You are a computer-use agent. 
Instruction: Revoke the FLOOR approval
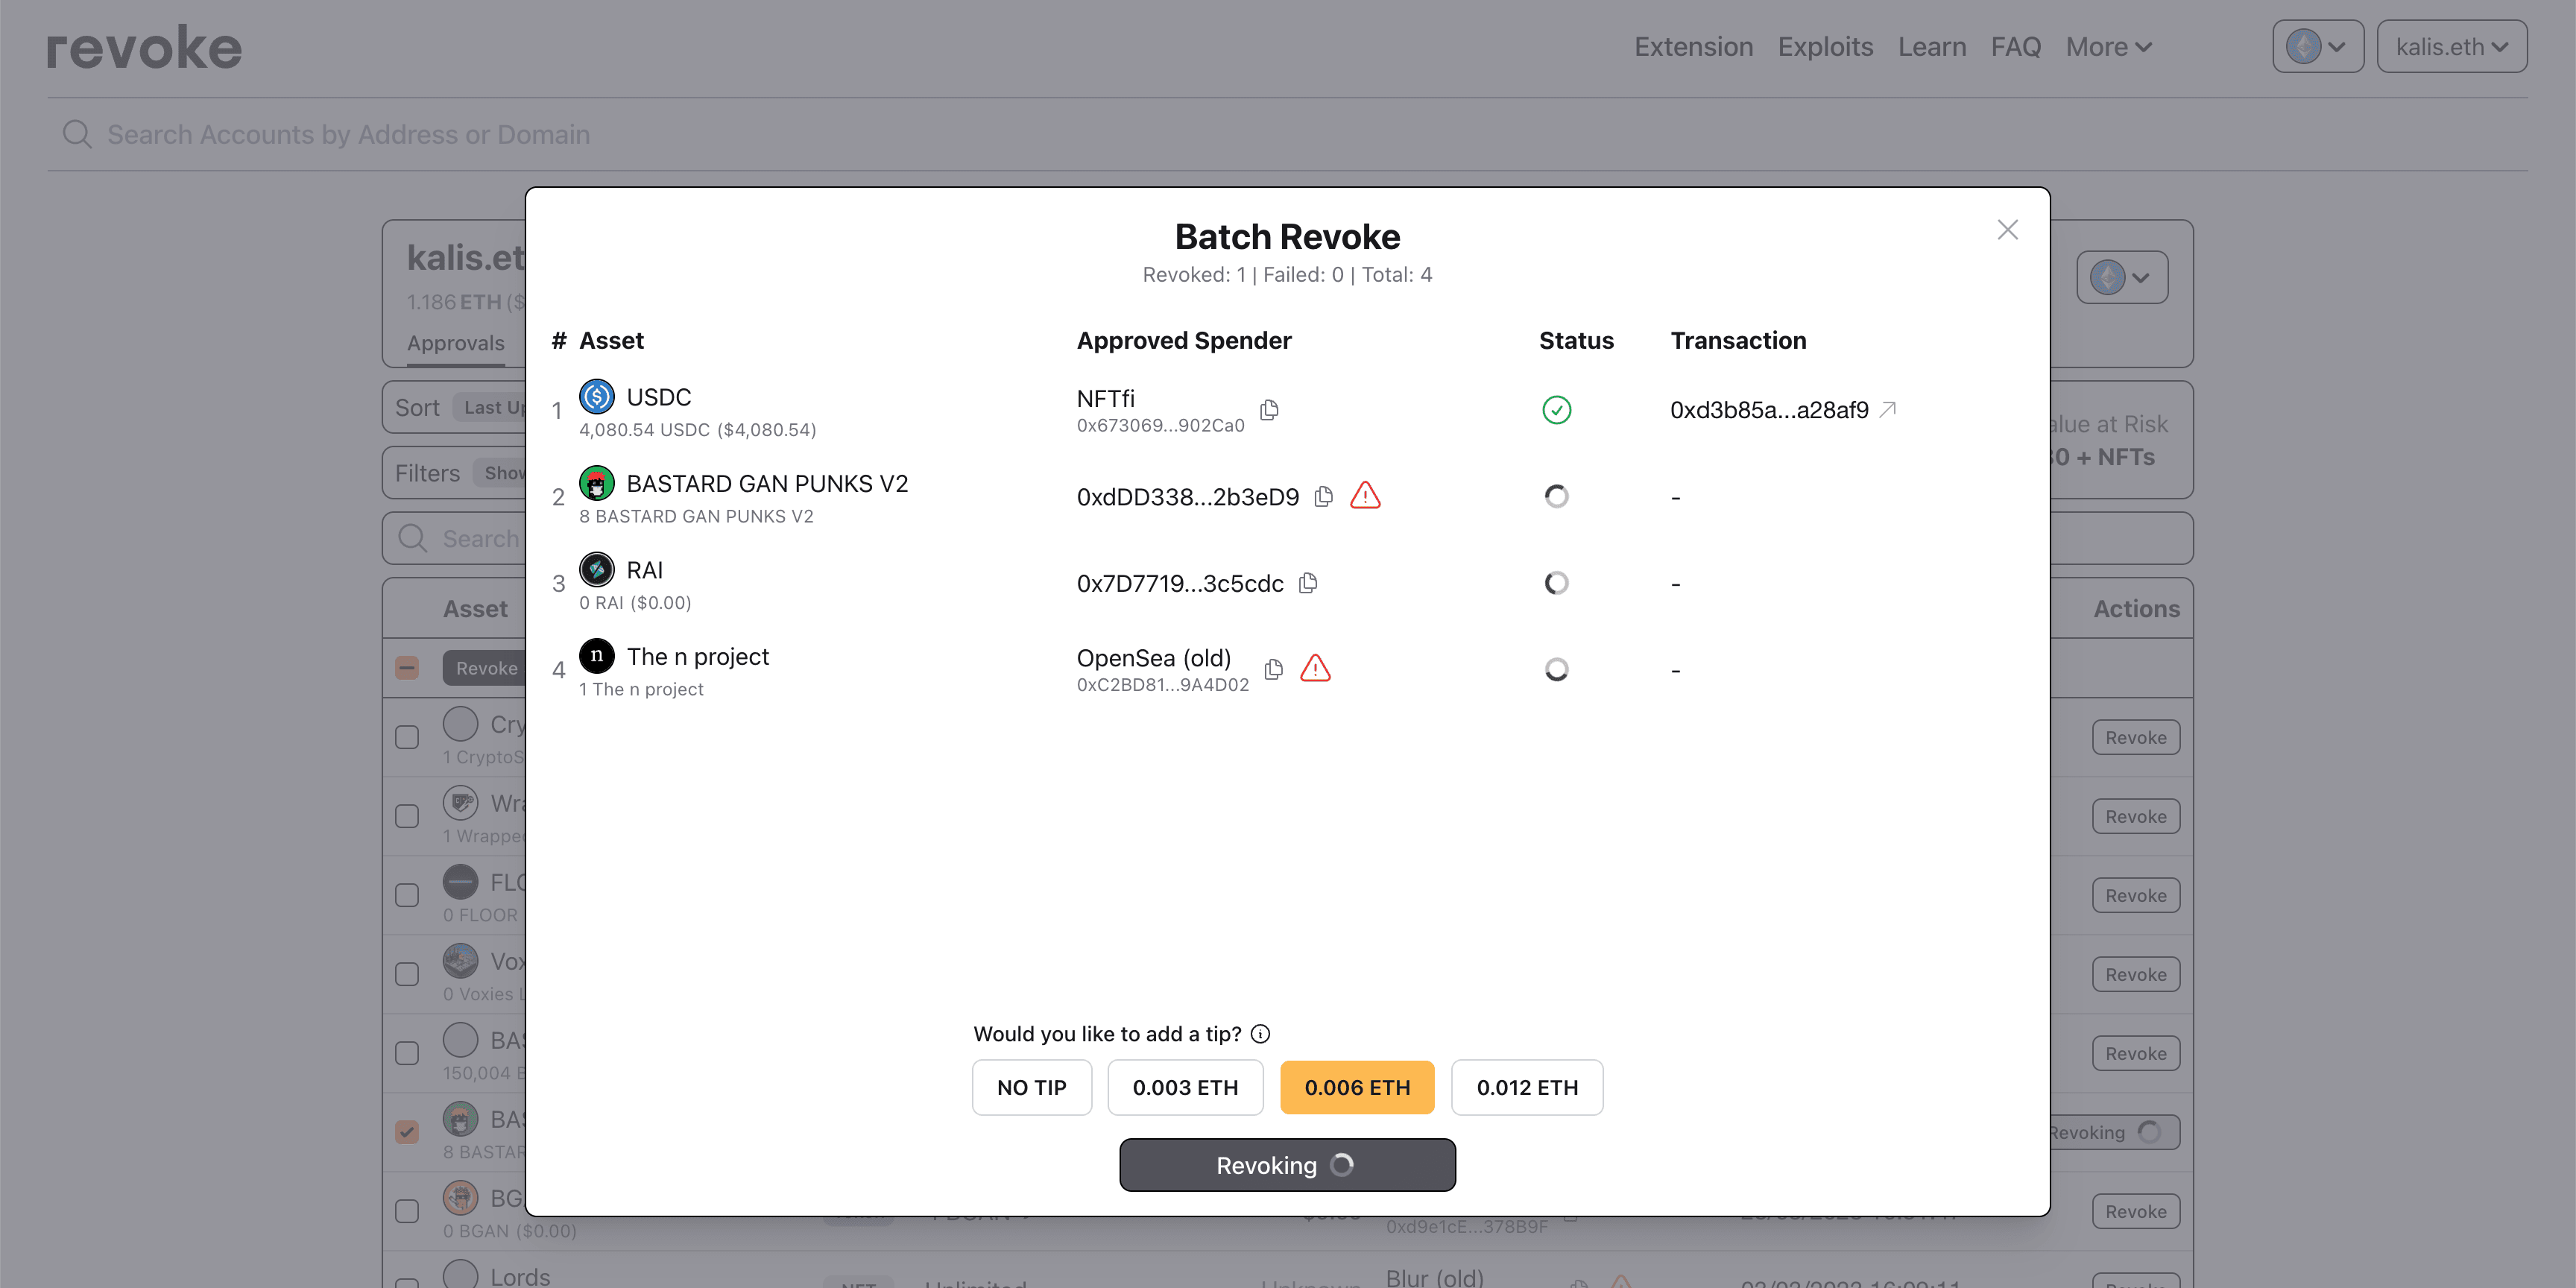[x=2136, y=895]
